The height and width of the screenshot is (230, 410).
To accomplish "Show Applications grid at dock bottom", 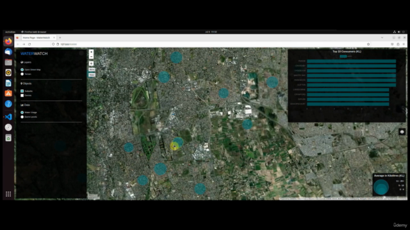I will click(x=8, y=194).
